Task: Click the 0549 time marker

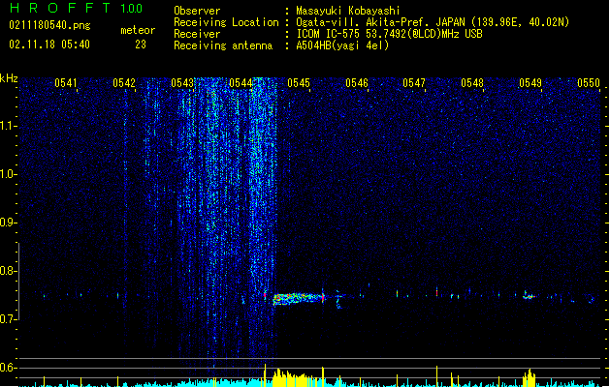Action: click(x=530, y=82)
